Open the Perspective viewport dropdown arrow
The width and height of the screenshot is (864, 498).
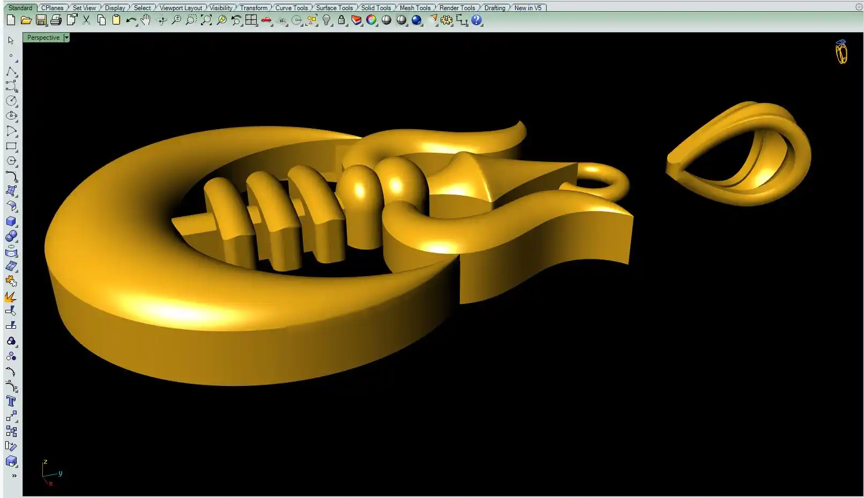[x=66, y=38]
